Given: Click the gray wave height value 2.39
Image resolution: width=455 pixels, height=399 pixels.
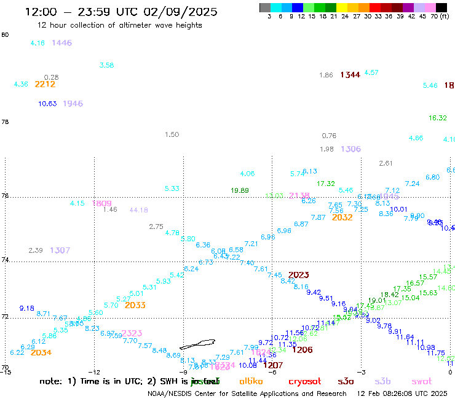Looking at the screenshot, I should pos(36,250).
